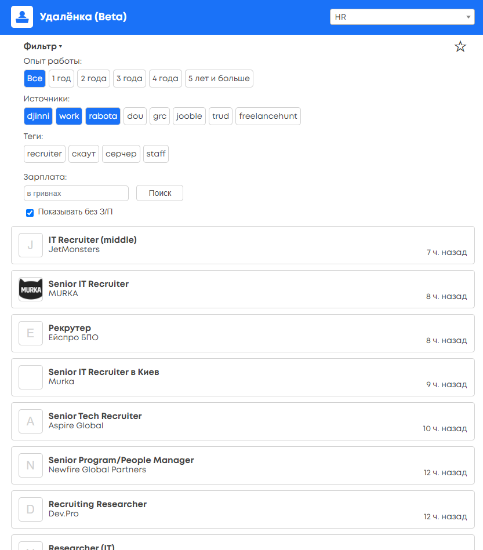Click the Aspire Global 'A' logo
The width and height of the screenshot is (483, 550).
pyautogui.click(x=31, y=421)
